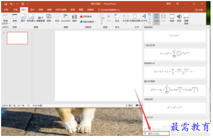Sign in via the 登录 link
The height and width of the screenshot is (138, 213).
[x=169, y=4]
